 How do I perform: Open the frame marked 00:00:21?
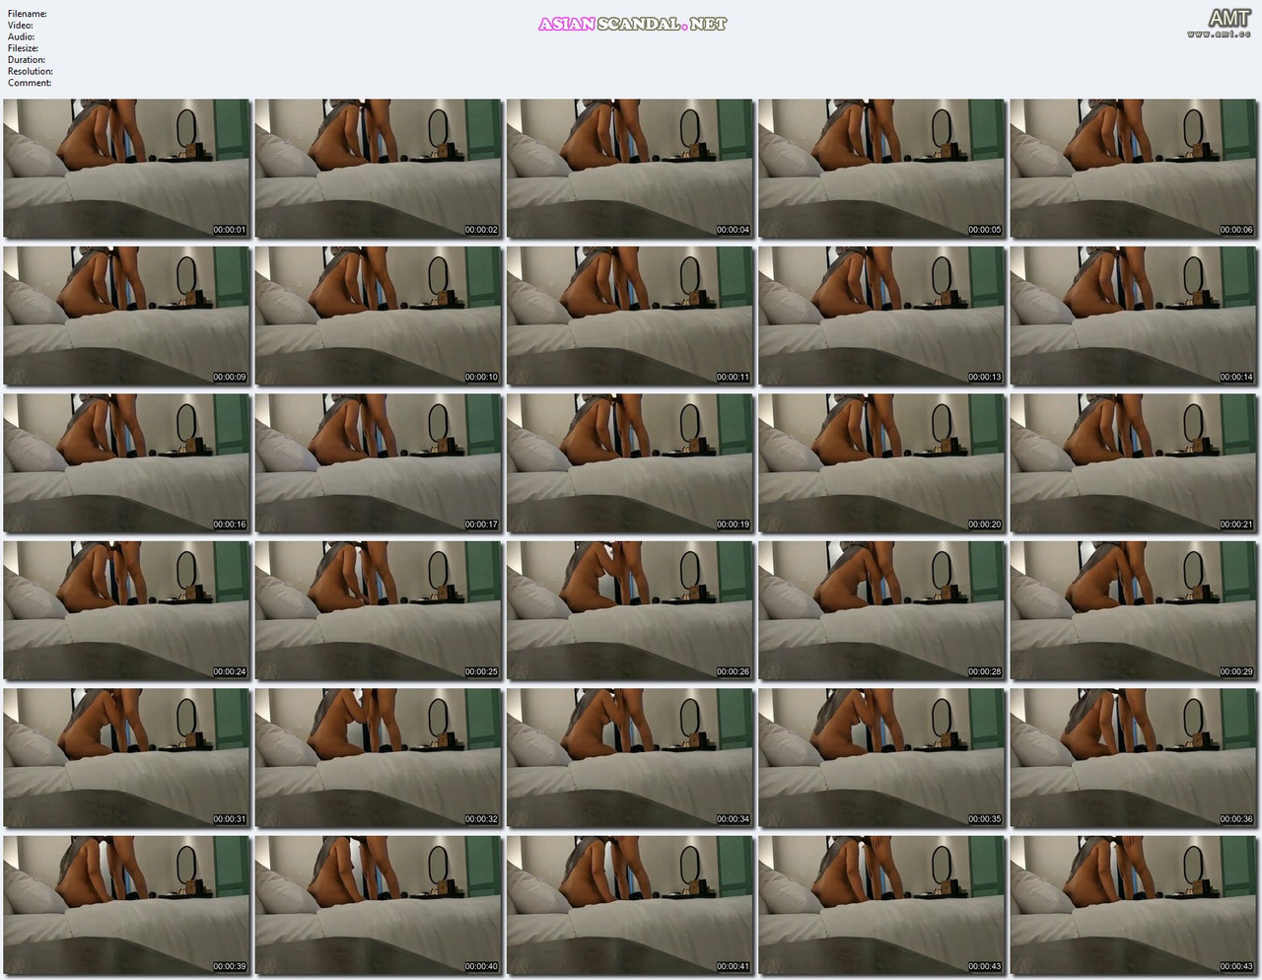click(1134, 462)
